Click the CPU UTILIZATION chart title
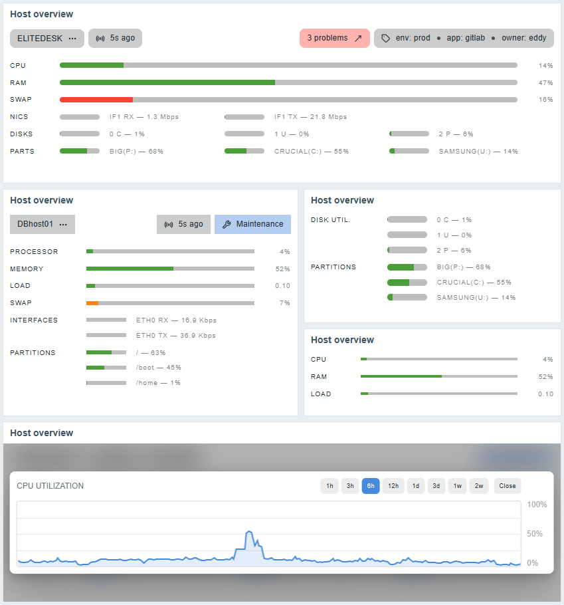This screenshot has width=564, height=605. click(x=50, y=486)
